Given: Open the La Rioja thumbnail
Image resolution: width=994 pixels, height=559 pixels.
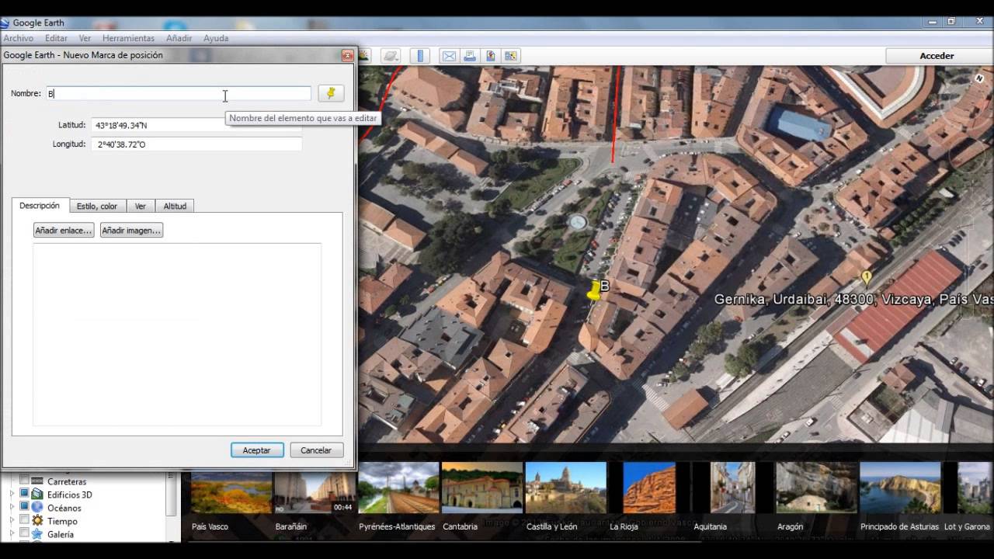Looking at the screenshot, I should click(649, 488).
